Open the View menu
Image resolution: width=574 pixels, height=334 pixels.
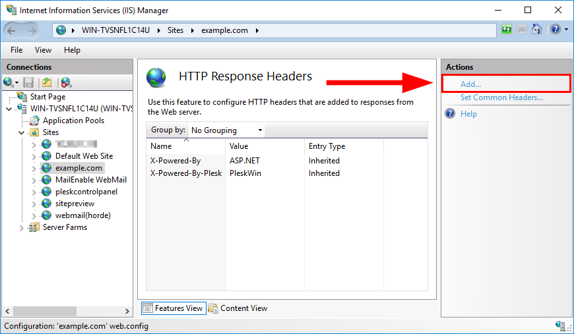[43, 50]
